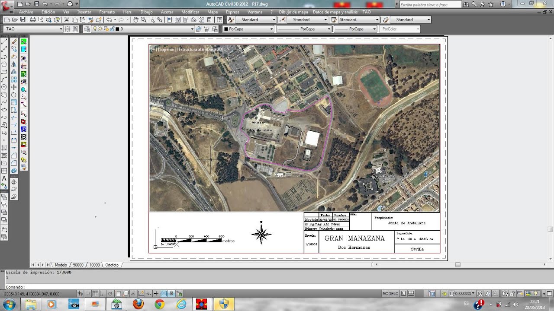This screenshot has width=554, height=311.
Task: Toggle Grid display in status bar
Action: click(x=95, y=294)
